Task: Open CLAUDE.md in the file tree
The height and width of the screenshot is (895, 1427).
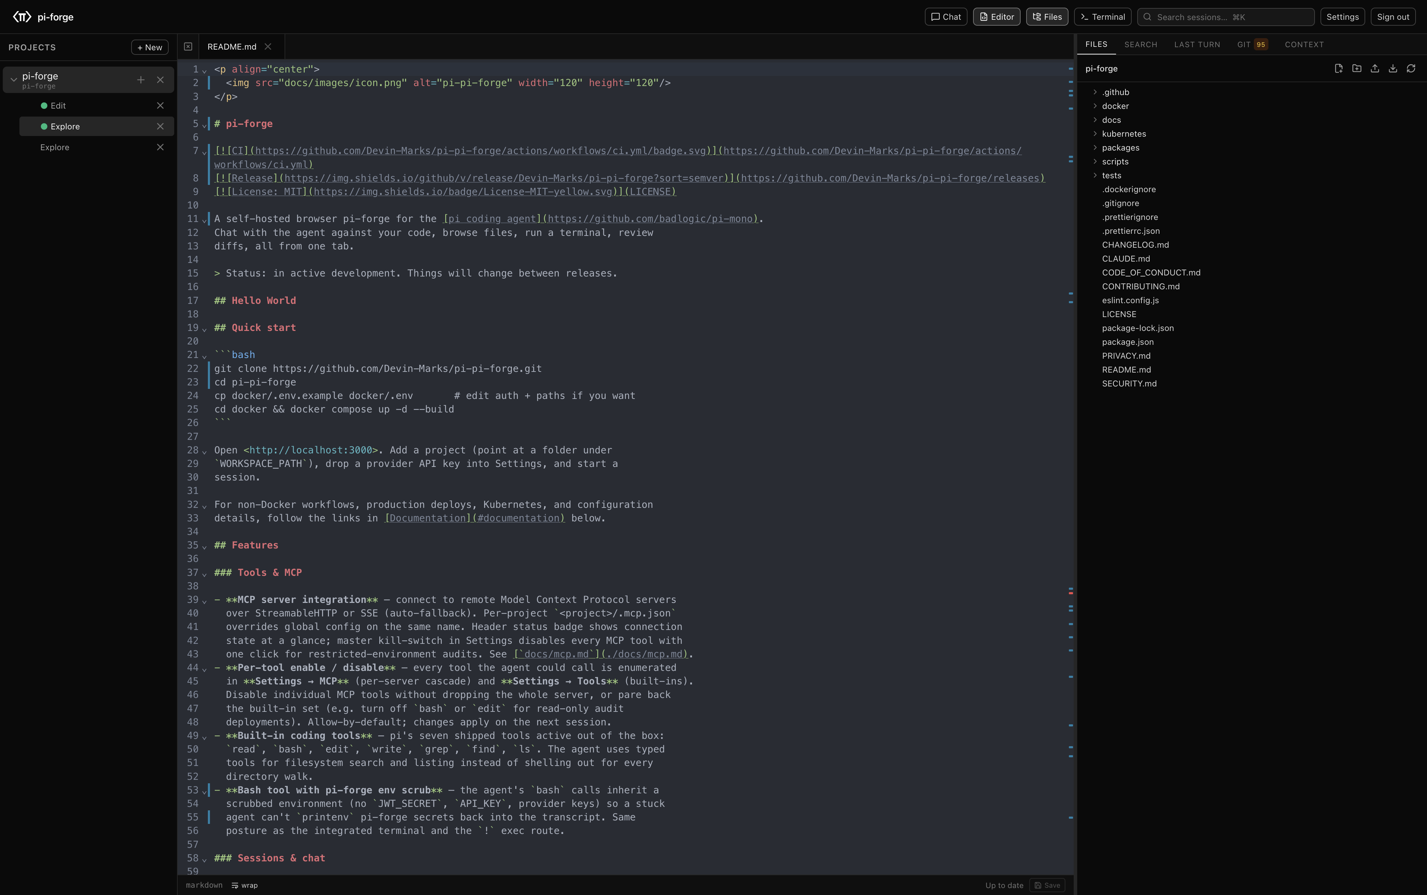Action: (x=1126, y=259)
